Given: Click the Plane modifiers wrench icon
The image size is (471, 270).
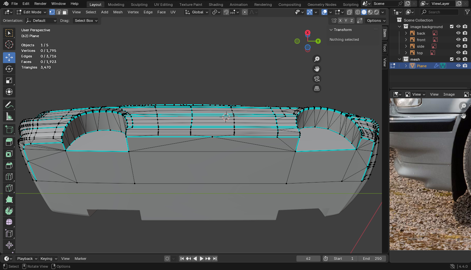Looking at the screenshot, I should (436, 66).
